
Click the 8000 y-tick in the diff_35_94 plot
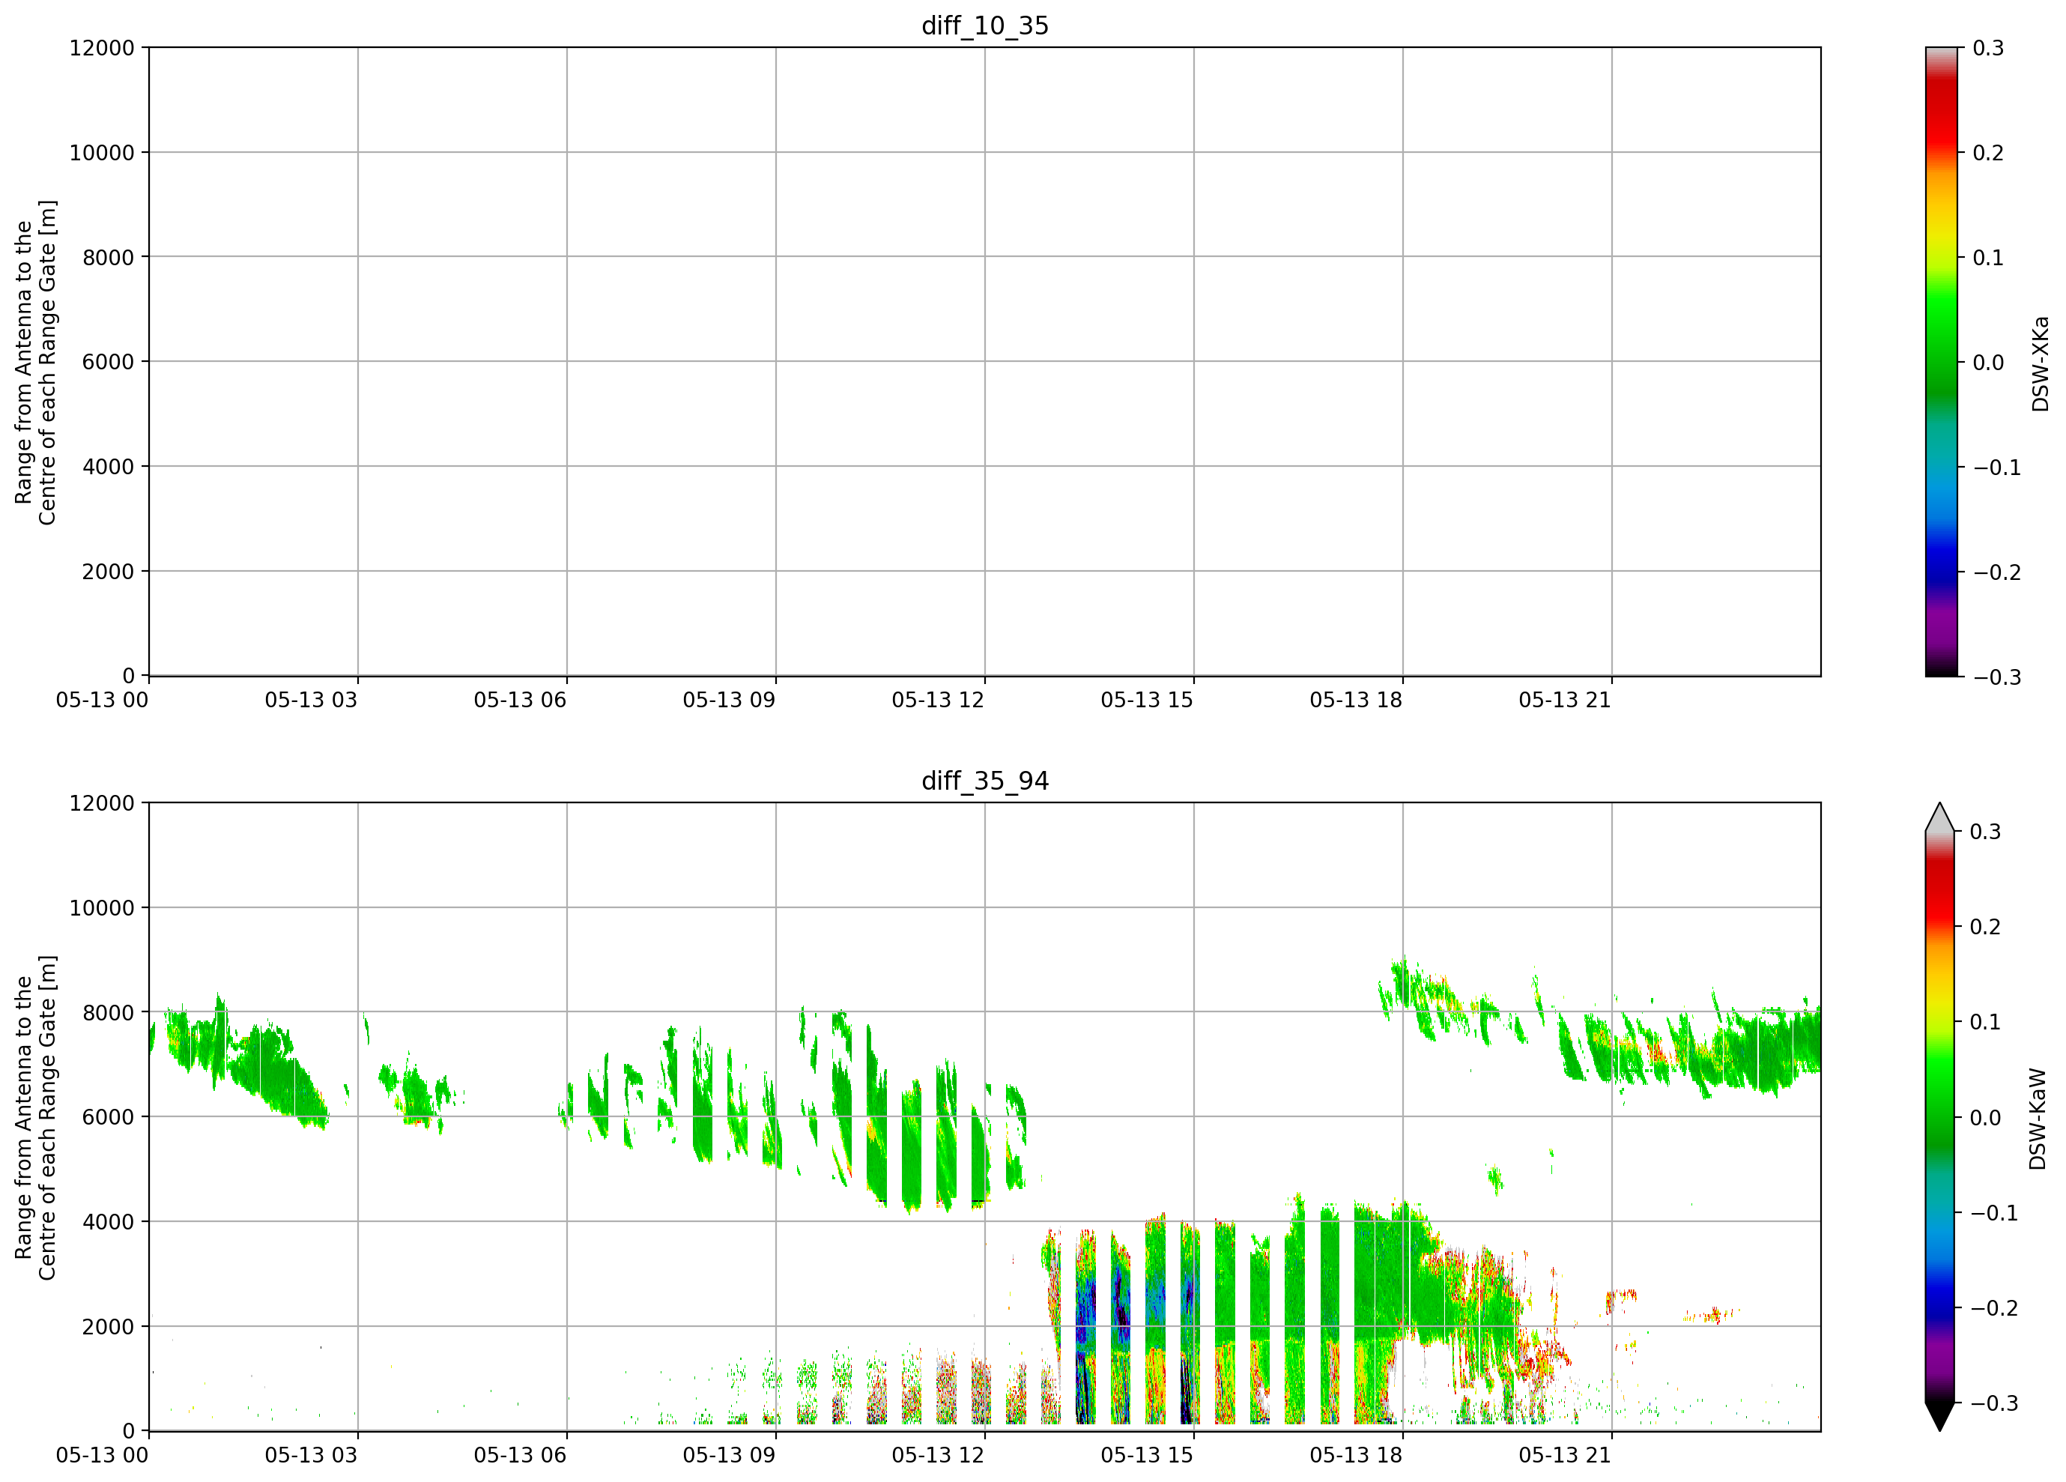tap(109, 1013)
